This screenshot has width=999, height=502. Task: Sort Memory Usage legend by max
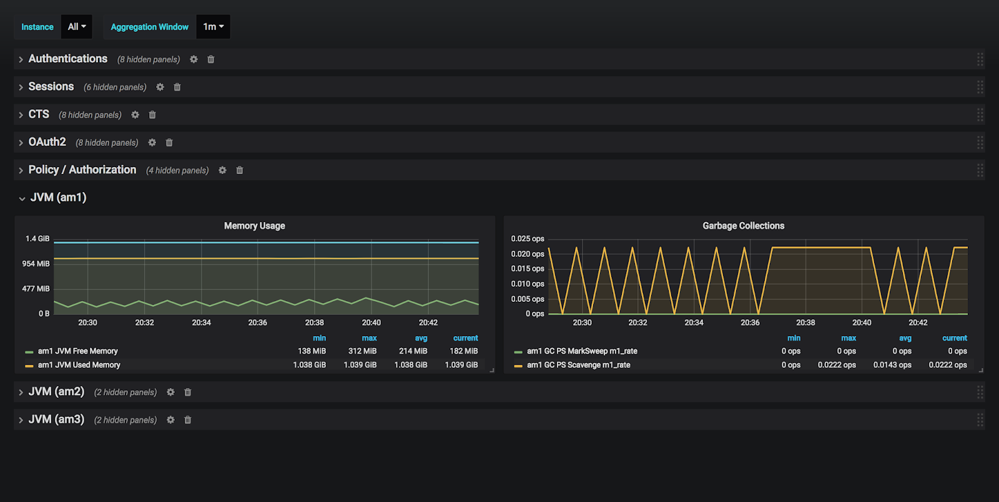[369, 338]
